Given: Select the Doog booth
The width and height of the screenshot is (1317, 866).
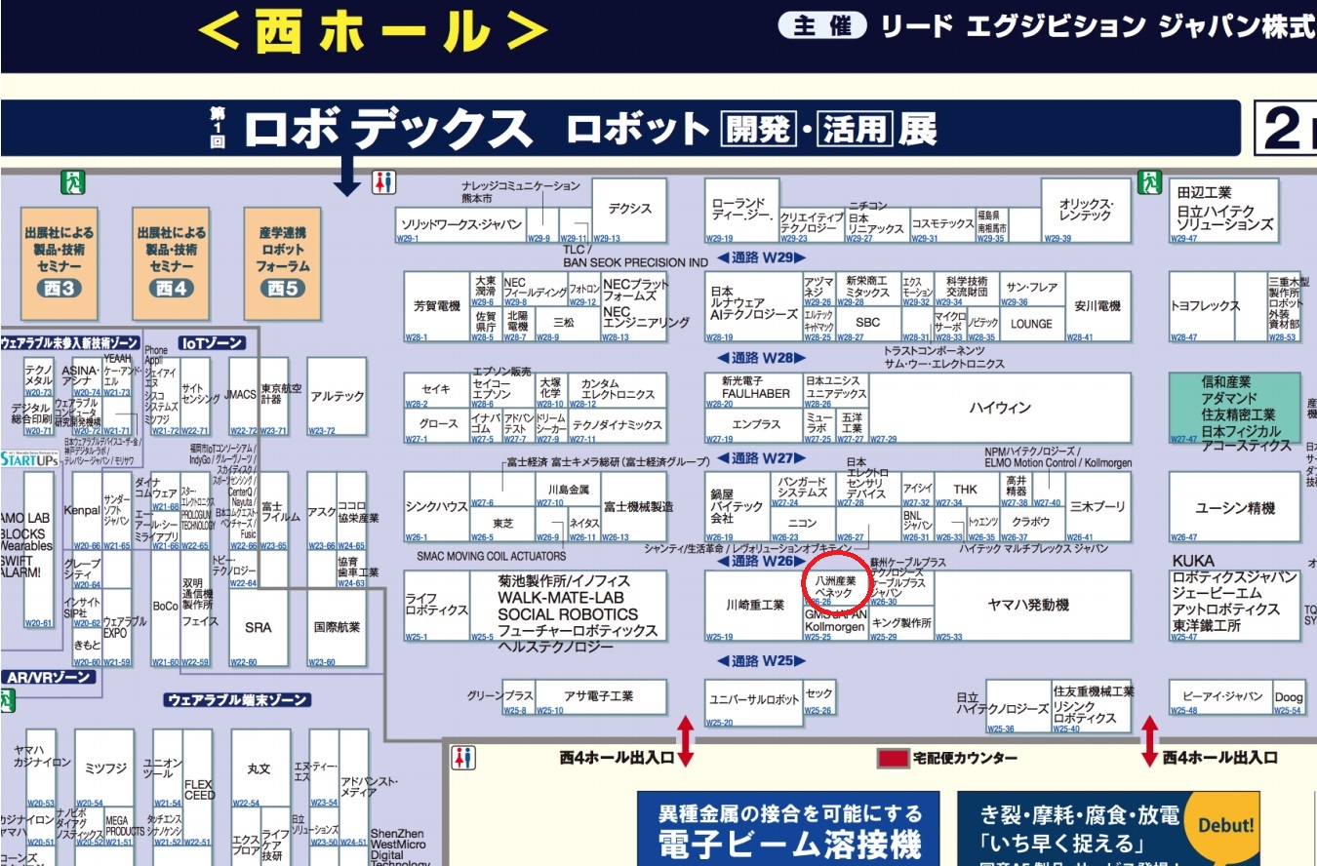Looking at the screenshot, I should point(1288,696).
